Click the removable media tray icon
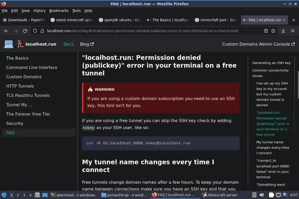 (x=254, y=195)
